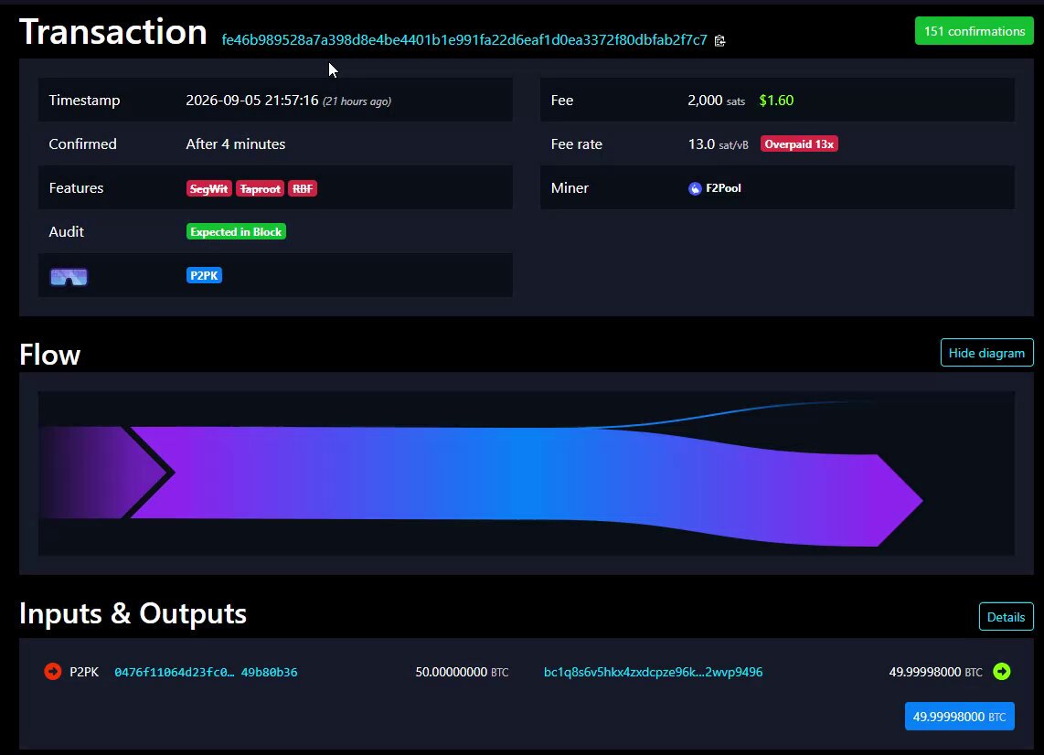Click the timestamp 2026-09-05 21:57:16

coord(252,101)
